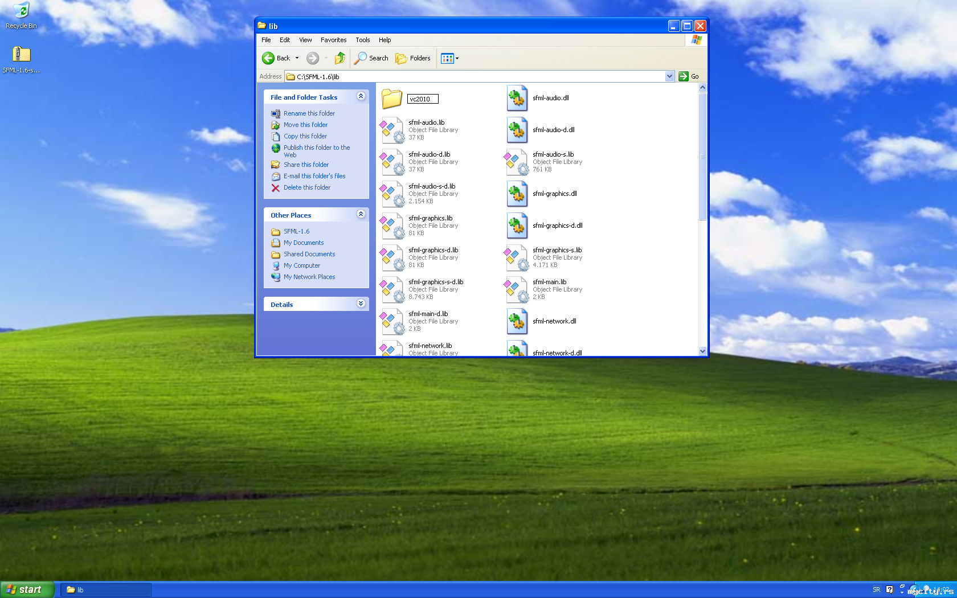Select the sfml-graphics-s.lib file icon

pyautogui.click(x=516, y=257)
